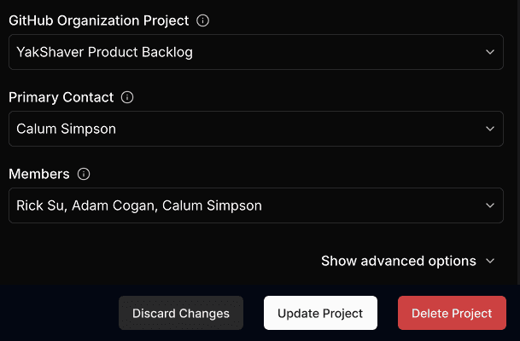Image resolution: width=520 pixels, height=341 pixels.
Task: Click the info icon next to Primary Contact
Action: [x=127, y=97]
